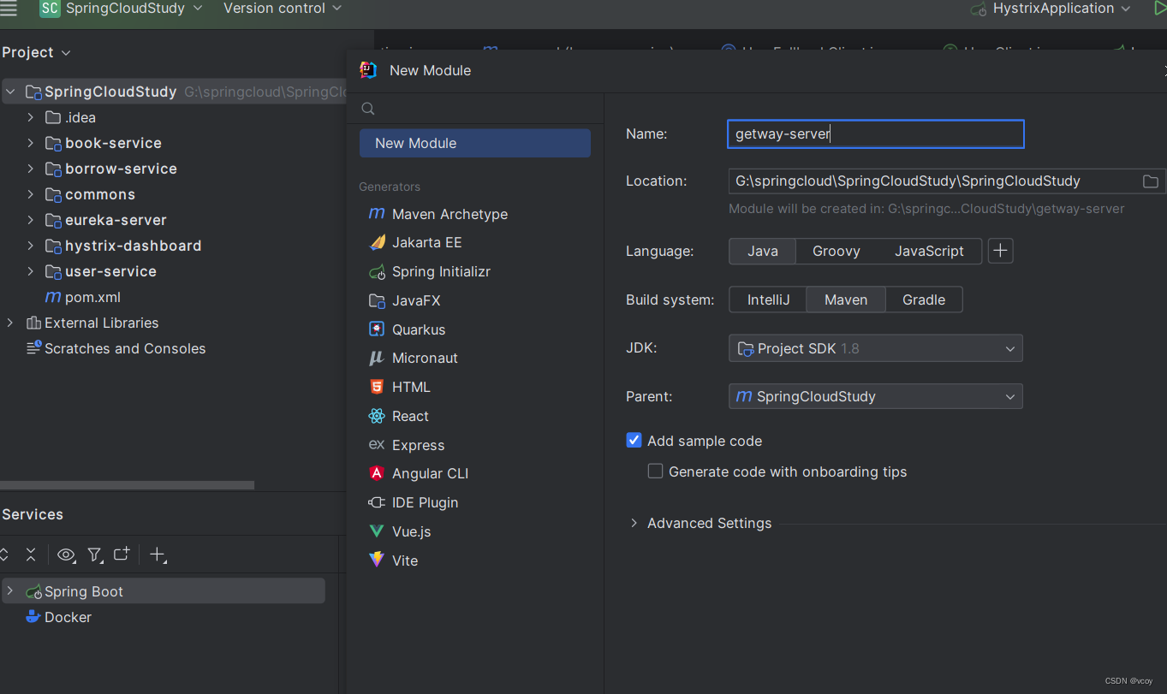Screen dimensions: 1167x694
Task: Expand Advanced Settings section
Action: pyautogui.click(x=634, y=523)
